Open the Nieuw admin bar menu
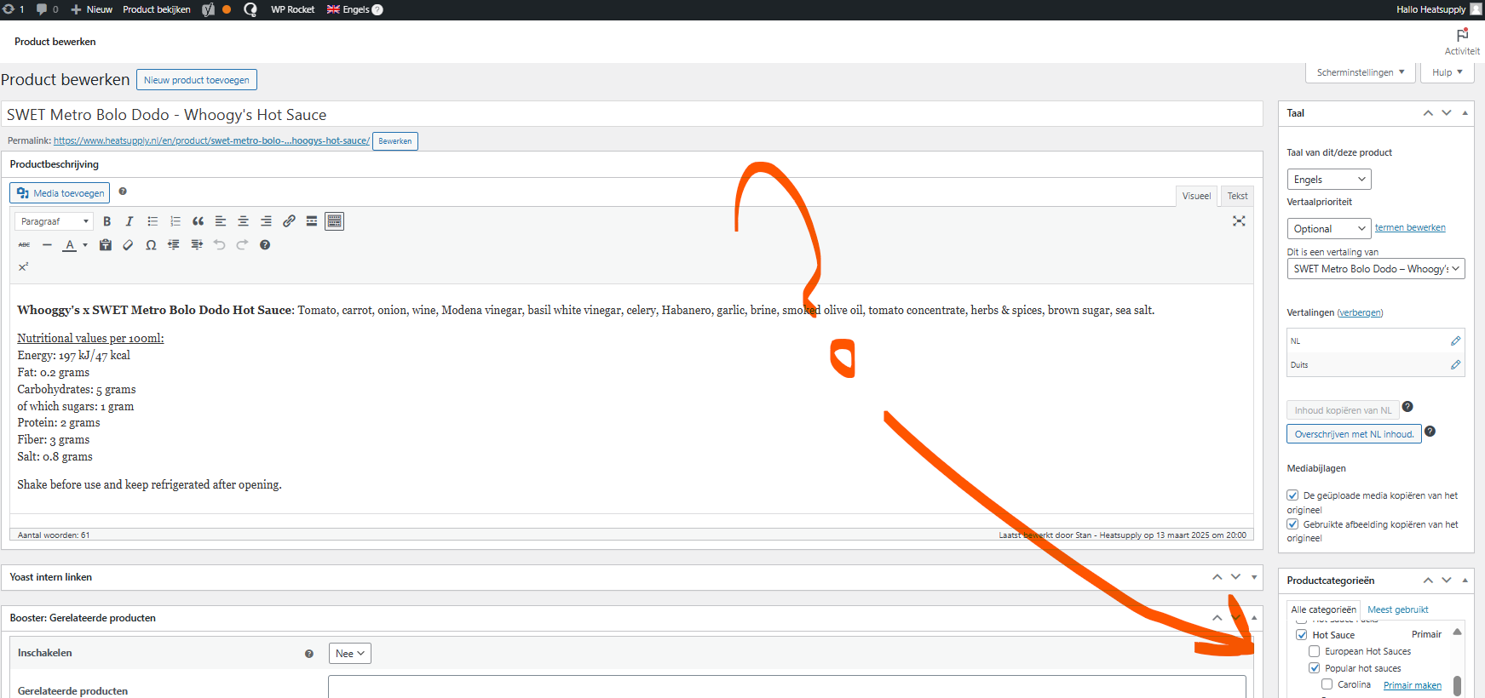 (91, 9)
